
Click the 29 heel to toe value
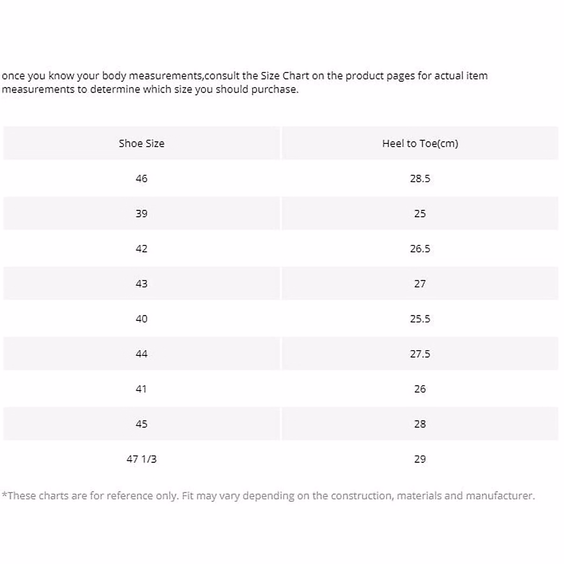(420, 459)
